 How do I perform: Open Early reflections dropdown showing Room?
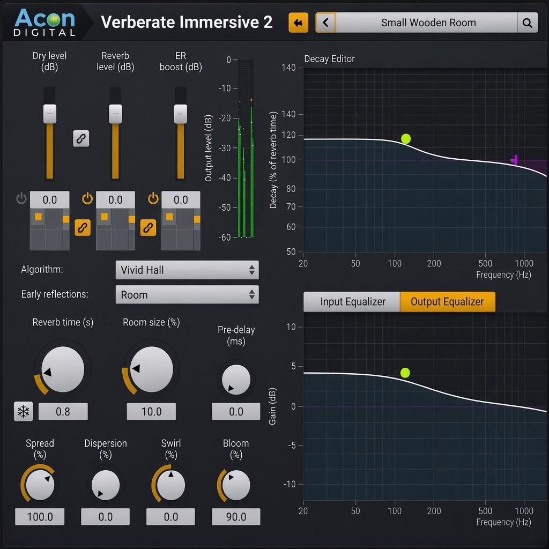coord(187,294)
